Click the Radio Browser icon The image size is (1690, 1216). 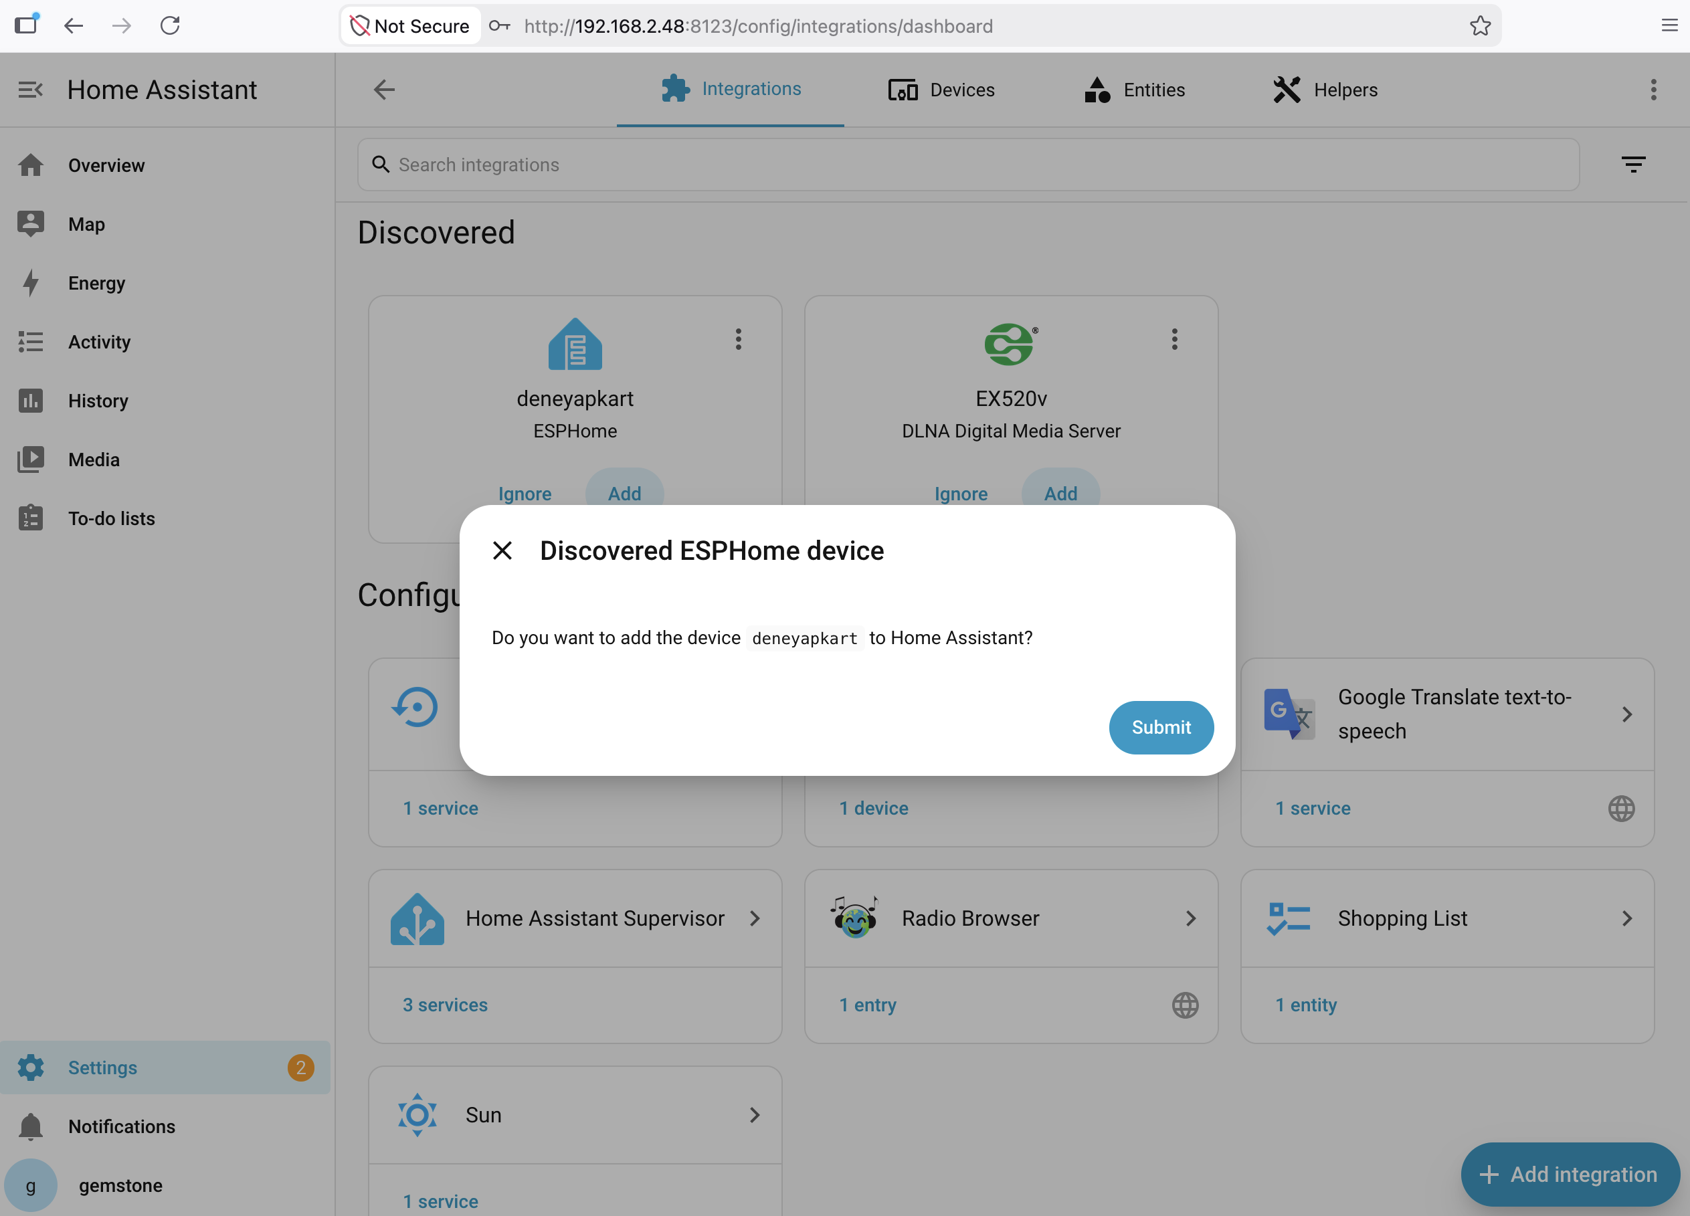click(x=854, y=917)
